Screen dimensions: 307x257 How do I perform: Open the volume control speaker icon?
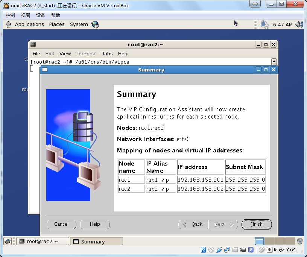coord(299,24)
